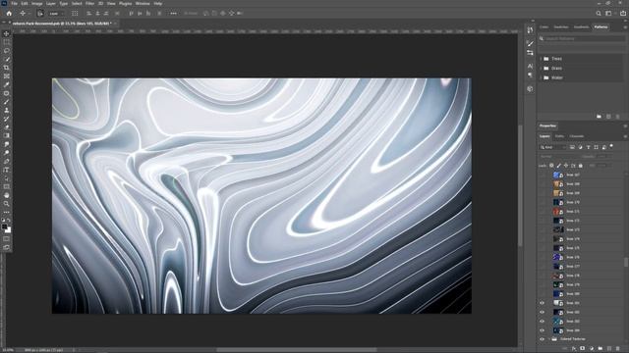
Task: Expand the Trees pattern folder
Action: pos(541,59)
